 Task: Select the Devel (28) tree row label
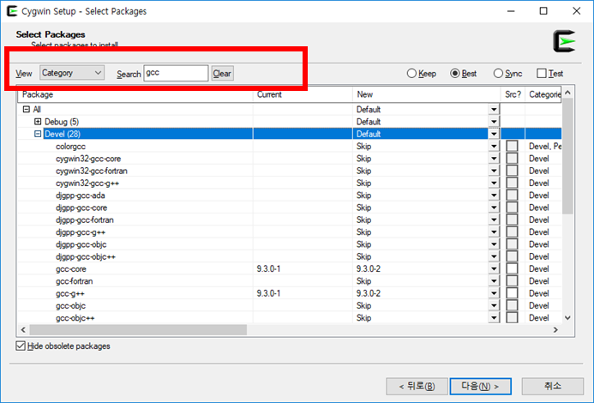coord(63,134)
